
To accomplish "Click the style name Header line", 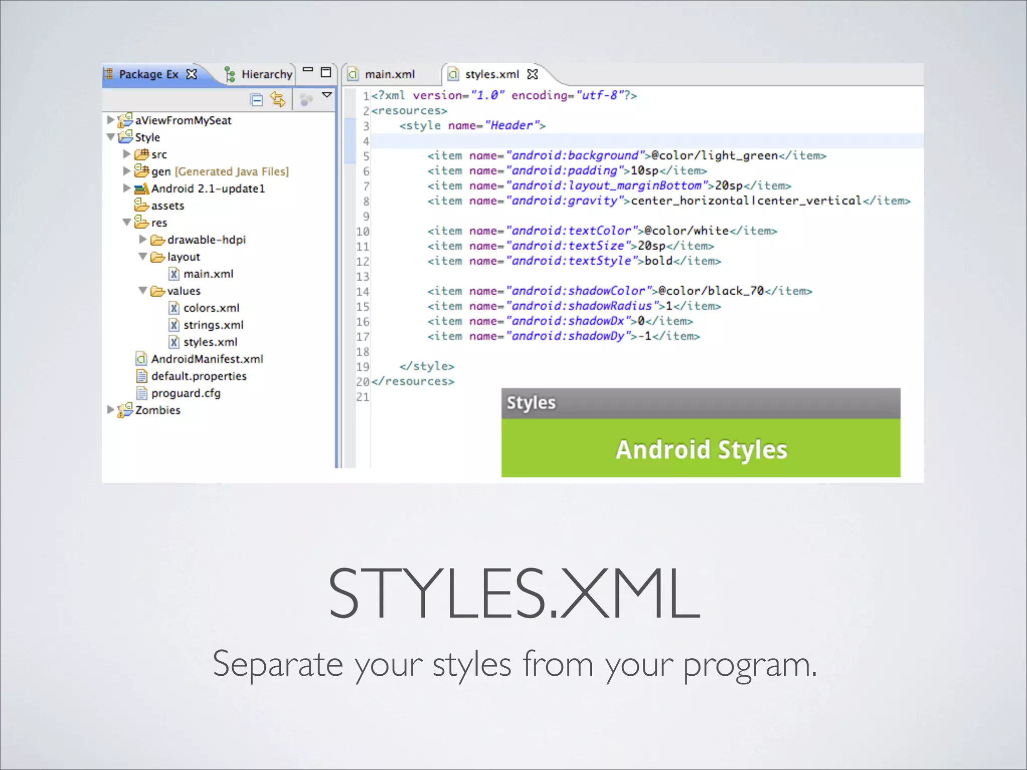I will (472, 125).
